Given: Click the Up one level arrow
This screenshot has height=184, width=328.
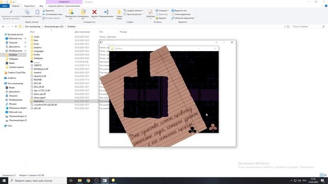Looking at the screenshot, I should [16, 27].
